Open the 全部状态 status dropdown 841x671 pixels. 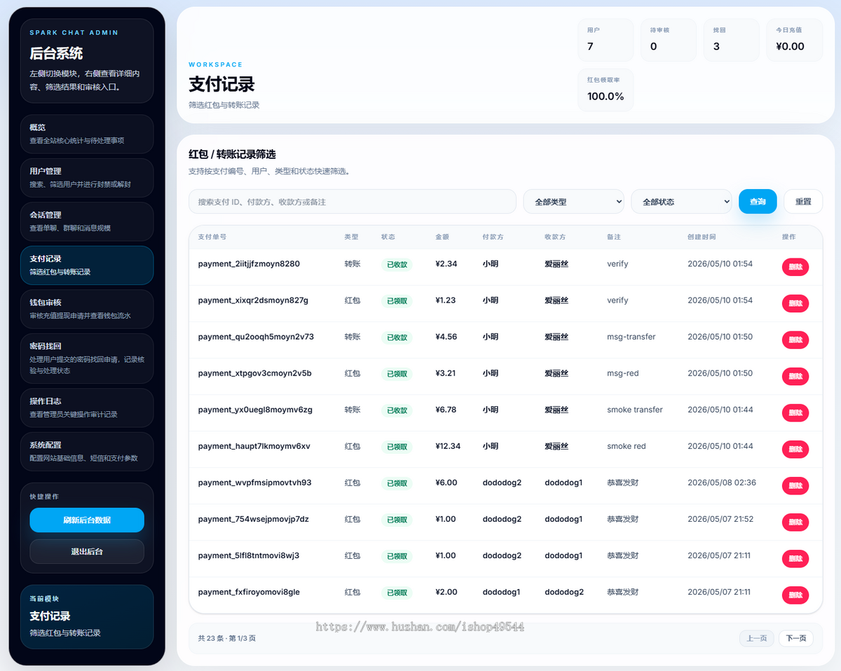(682, 202)
